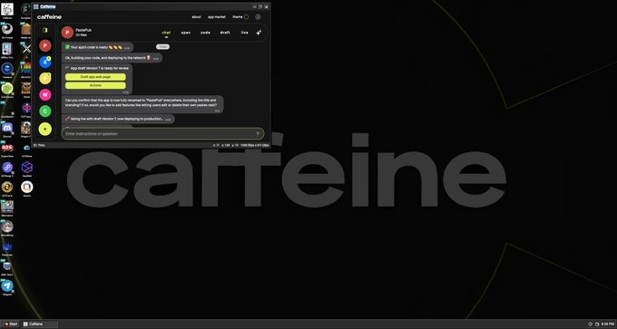
Task: Open the yellow P project avatar
Action: [x=44, y=79]
